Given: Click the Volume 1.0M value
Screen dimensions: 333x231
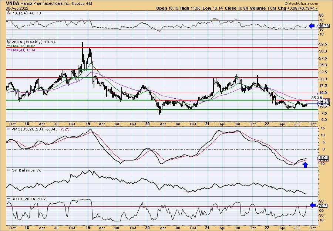Looking at the screenshot, I should (263, 8).
